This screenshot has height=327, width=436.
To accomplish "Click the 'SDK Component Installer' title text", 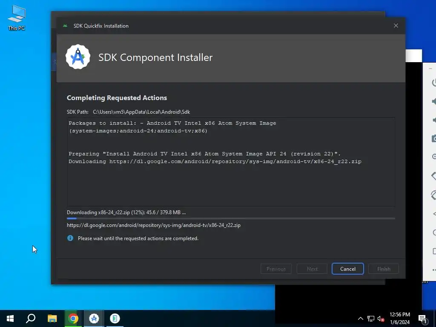I will point(155,57).
